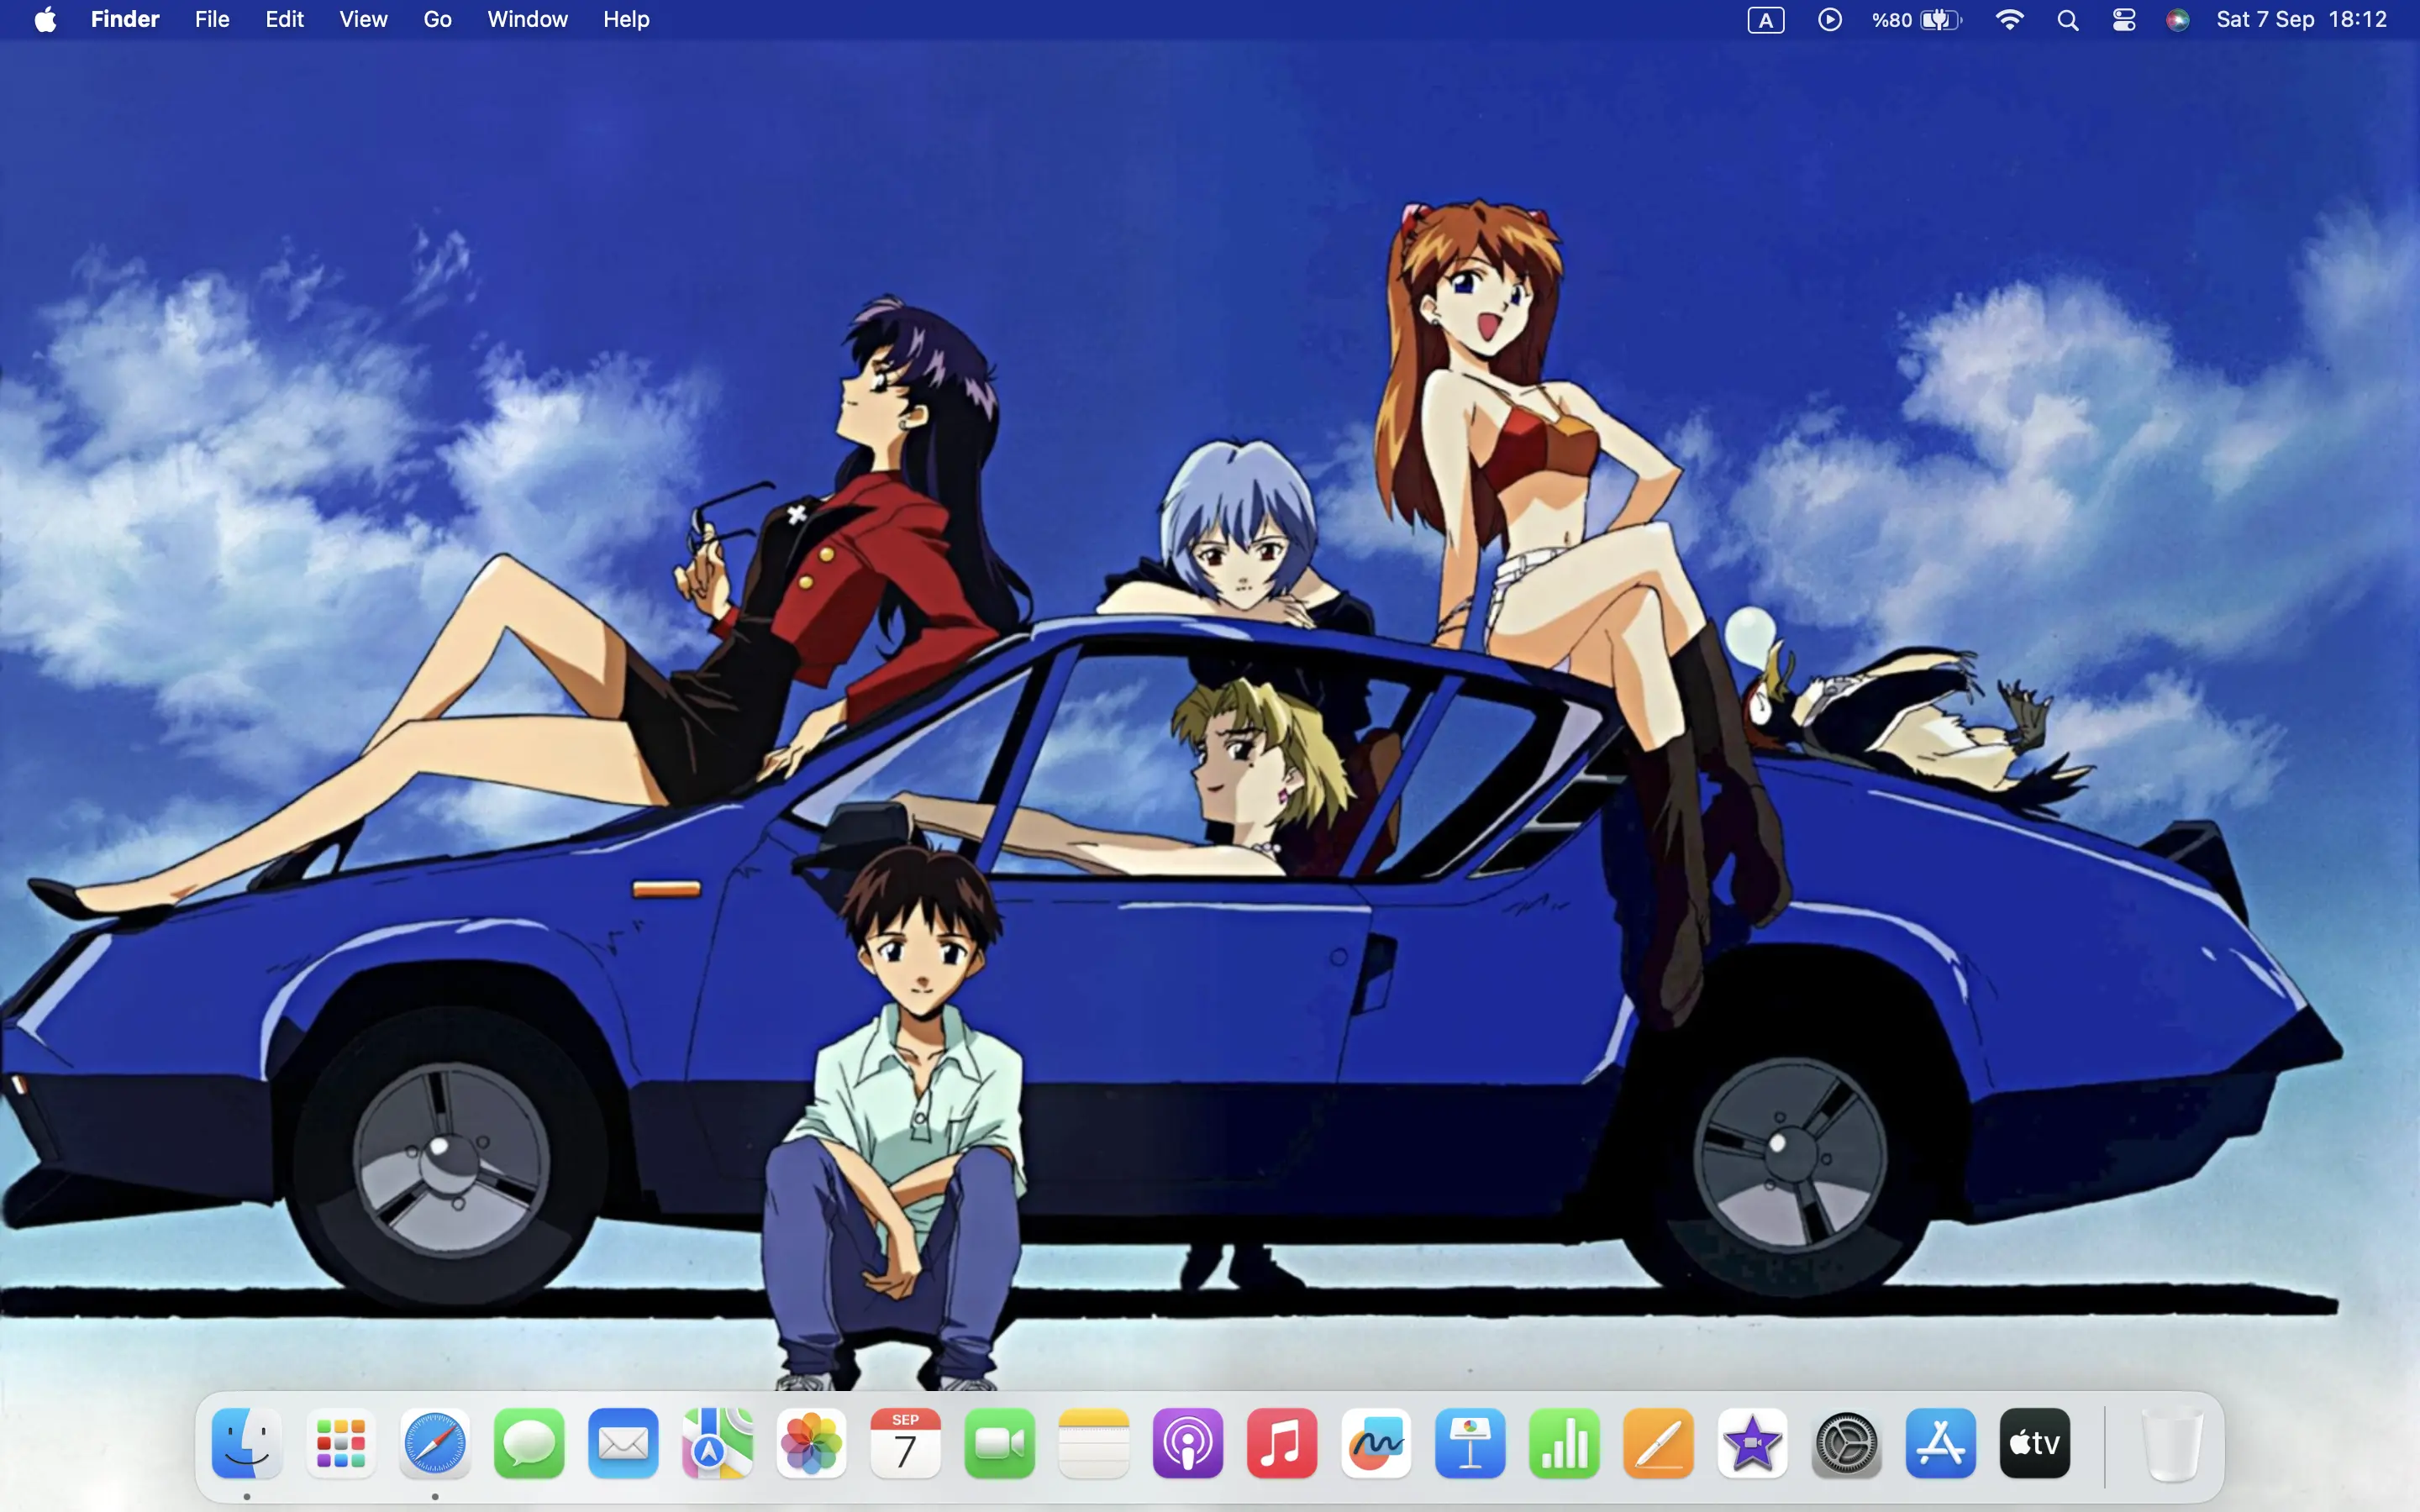Launch Maps from the Dock
Image resolution: width=2420 pixels, height=1512 pixels.
[x=718, y=1443]
